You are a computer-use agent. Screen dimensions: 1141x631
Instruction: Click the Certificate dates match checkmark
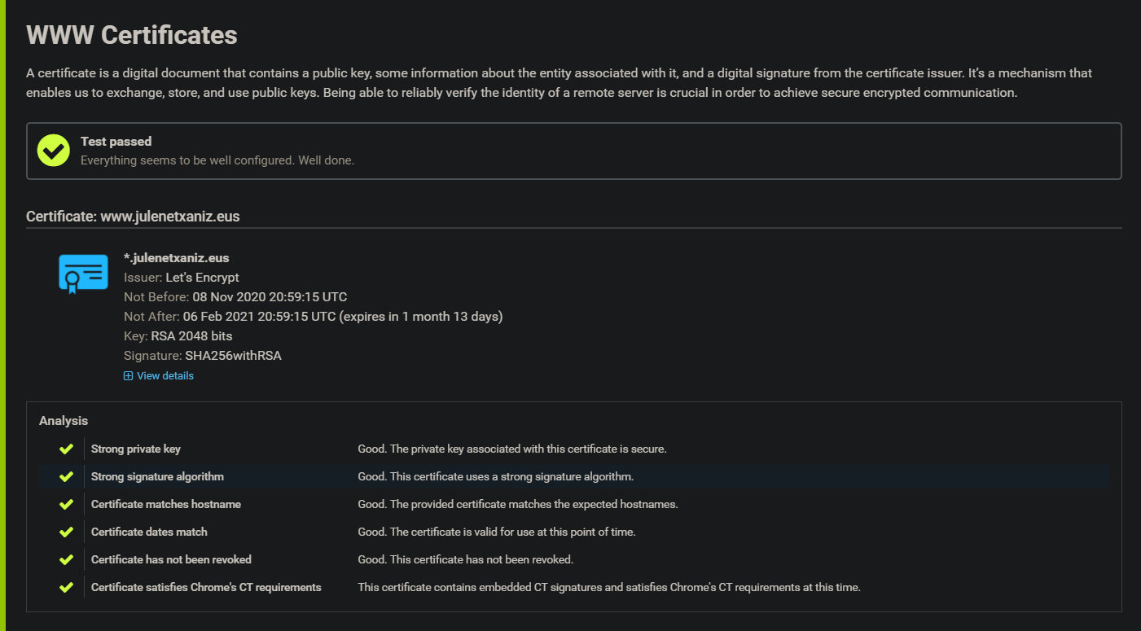click(66, 532)
